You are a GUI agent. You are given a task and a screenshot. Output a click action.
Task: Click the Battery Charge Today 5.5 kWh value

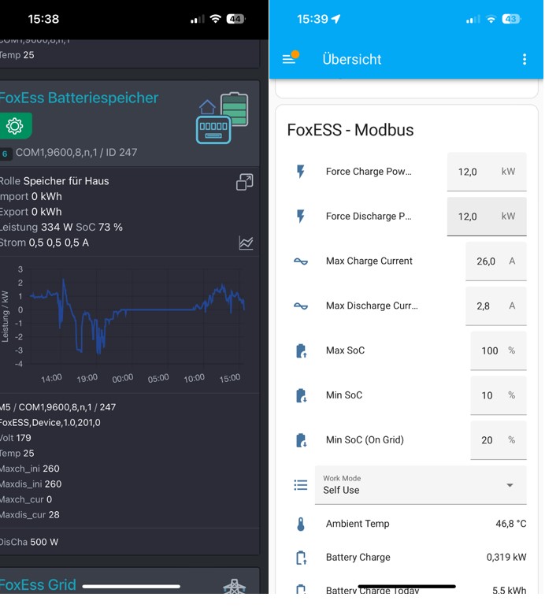pyautogui.click(x=510, y=590)
